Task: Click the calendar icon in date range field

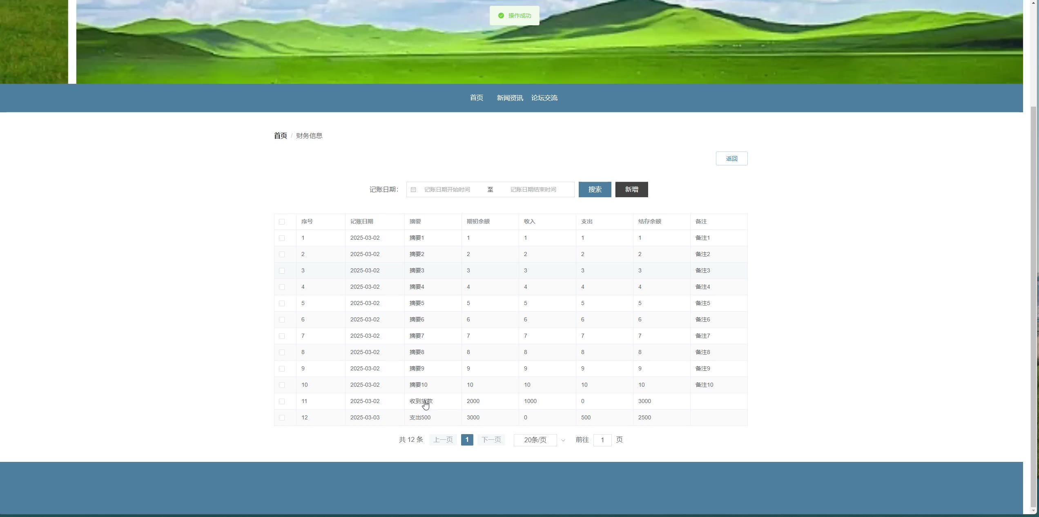Action: pos(413,189)
